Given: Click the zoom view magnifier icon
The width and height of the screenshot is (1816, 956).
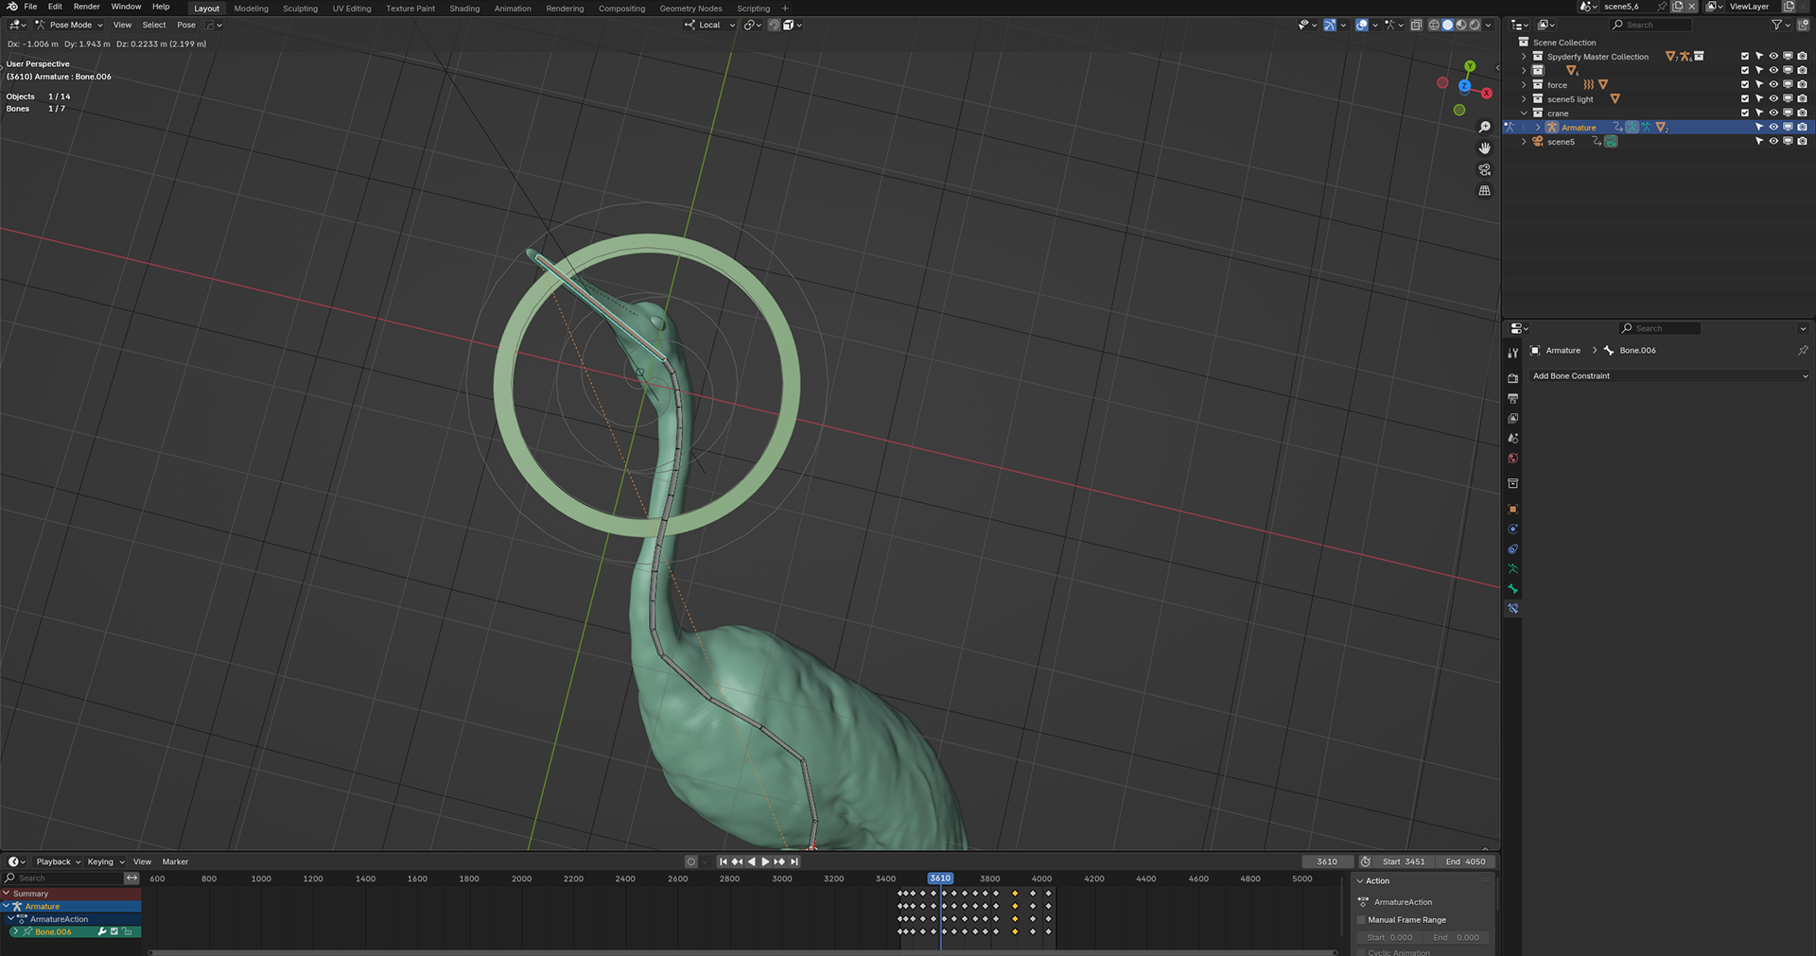Looking at the screenshot, I should coord(1484,128).
